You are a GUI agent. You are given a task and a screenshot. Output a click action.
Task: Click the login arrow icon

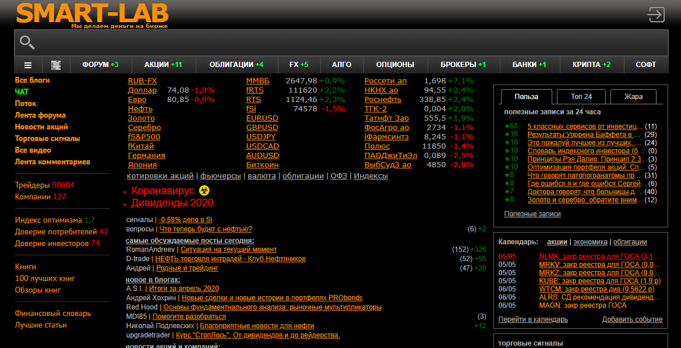[x=656, y=15]
